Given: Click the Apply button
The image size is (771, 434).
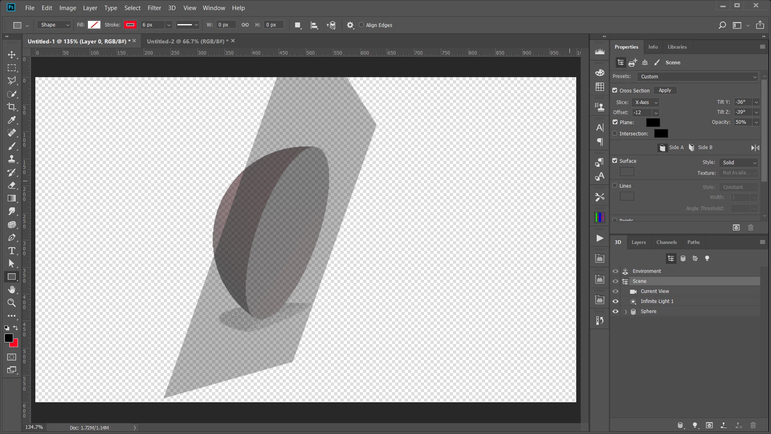Looking at the screenshot, I should pos(665,90).
